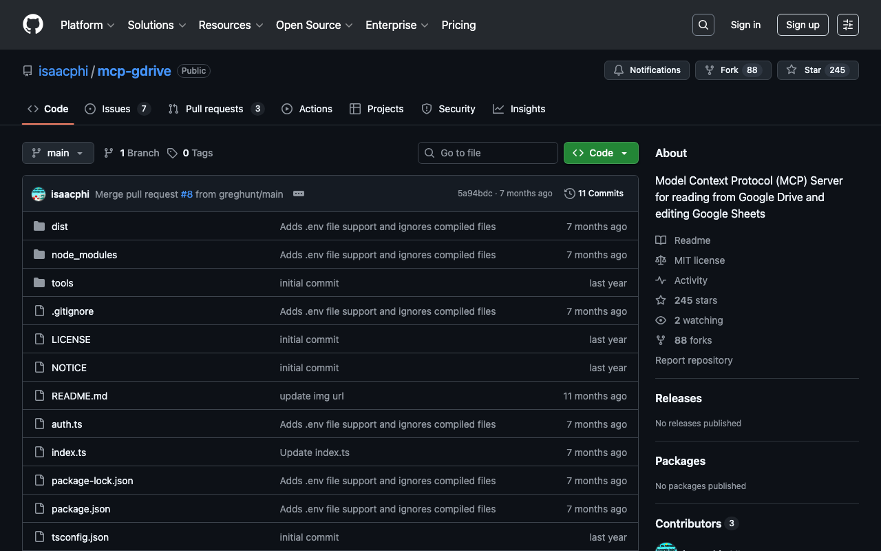Open the dist folder

pyautogui.click(x=60, y=227)
